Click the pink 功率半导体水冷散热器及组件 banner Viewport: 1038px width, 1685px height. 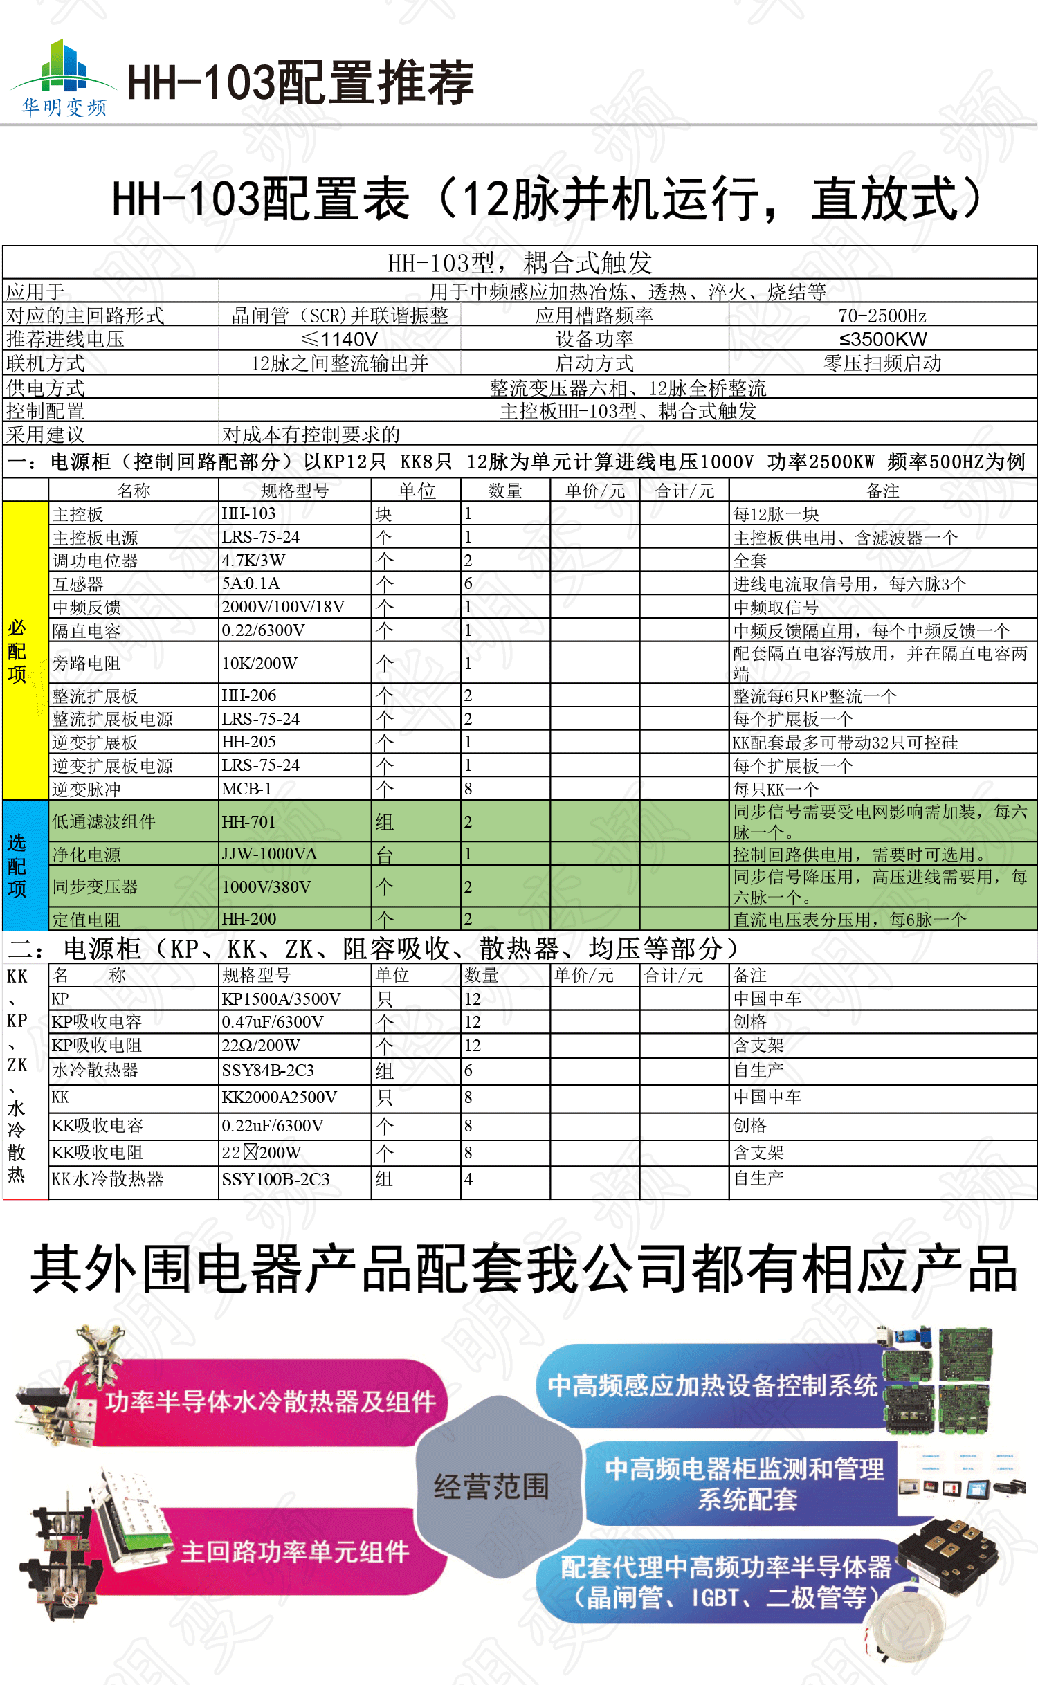270,1401
